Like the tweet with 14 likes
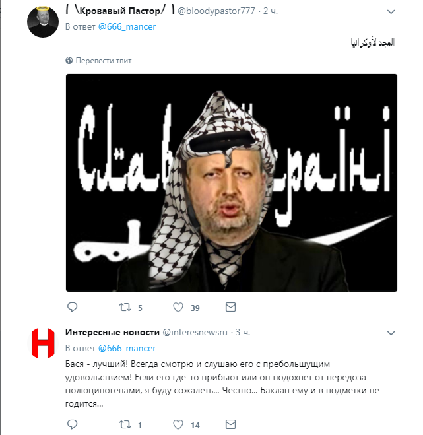 (178, 424)
